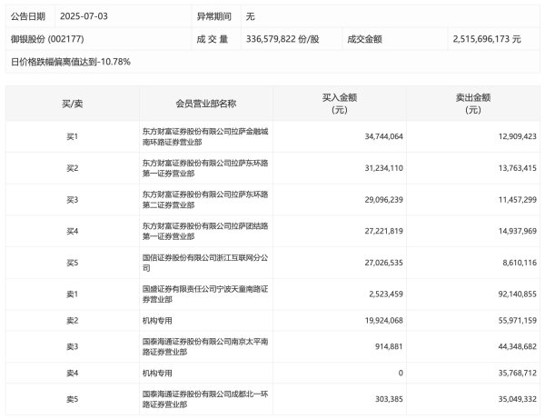The image size is (545, 419).
Task: Click 东方财富证券 拉萨金融城南环路 branch name
Action: (x=205, y=136)
